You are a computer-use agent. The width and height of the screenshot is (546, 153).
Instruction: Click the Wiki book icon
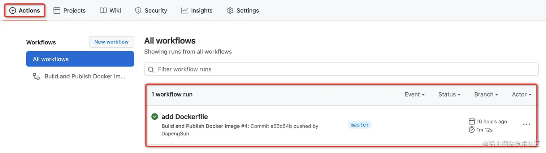click(x=103, y=10)
